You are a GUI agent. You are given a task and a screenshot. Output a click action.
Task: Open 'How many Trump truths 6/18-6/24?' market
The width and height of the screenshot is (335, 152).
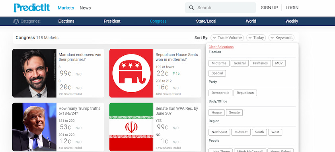(x=80, y=111)
